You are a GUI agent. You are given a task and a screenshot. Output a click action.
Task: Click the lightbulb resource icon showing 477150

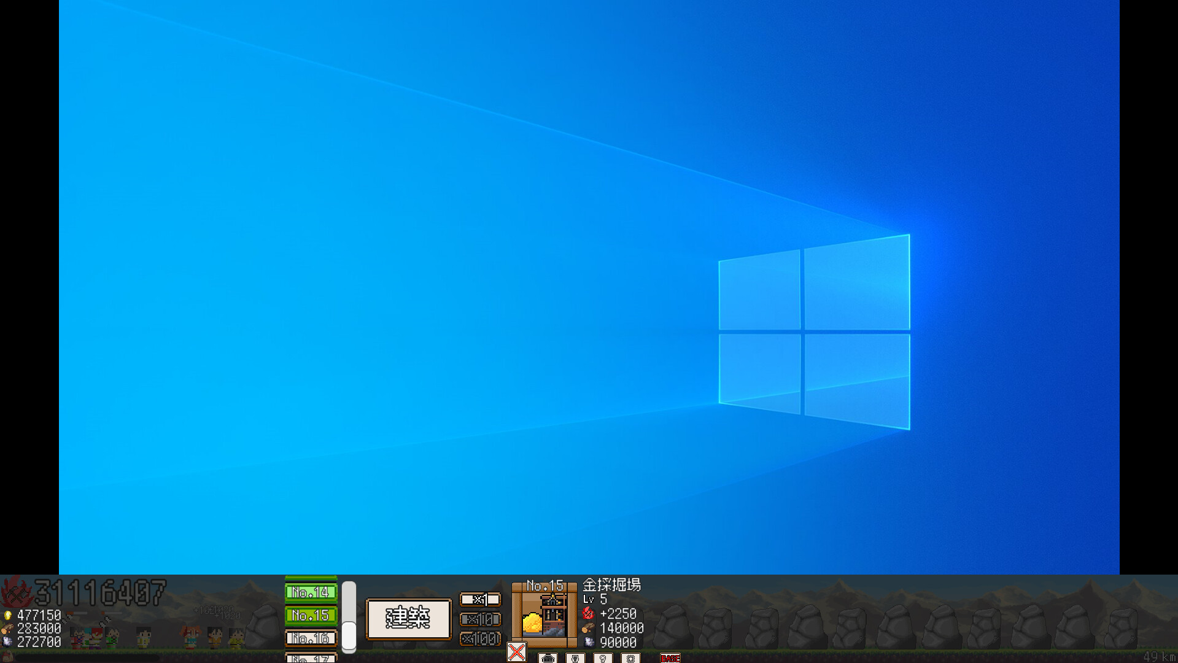(x=8, y=615)
